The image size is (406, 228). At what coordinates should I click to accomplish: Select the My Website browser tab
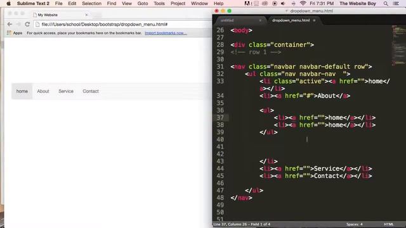click(x=60, y=15)
